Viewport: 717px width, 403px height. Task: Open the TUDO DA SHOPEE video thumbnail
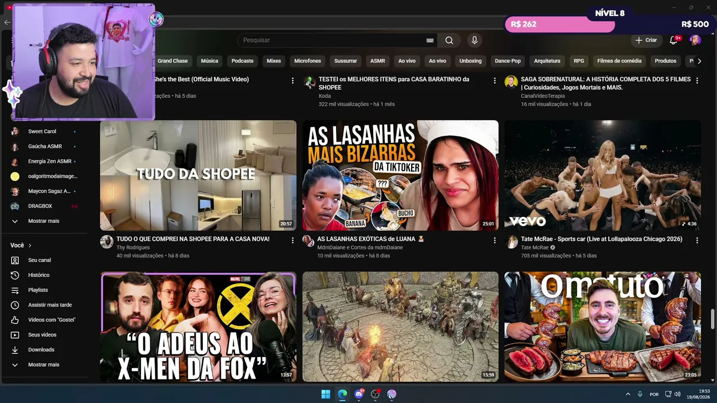pyautogui.click(x=198, y=175)
